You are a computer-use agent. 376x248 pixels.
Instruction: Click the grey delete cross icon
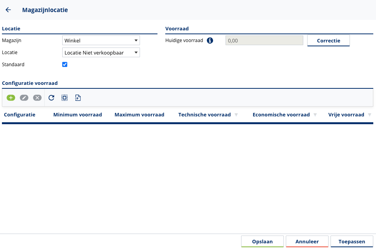click(x=37, y=98)
